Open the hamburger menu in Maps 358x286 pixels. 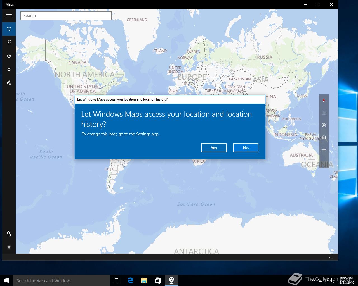pyautogui.click(x=9, y=16)
